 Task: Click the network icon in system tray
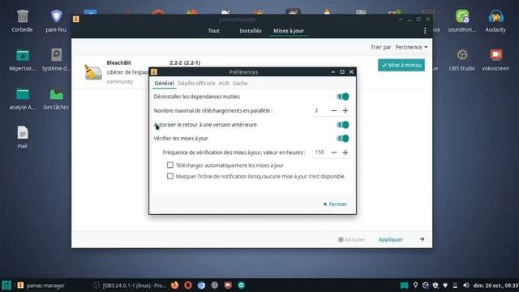pos(445,285)
